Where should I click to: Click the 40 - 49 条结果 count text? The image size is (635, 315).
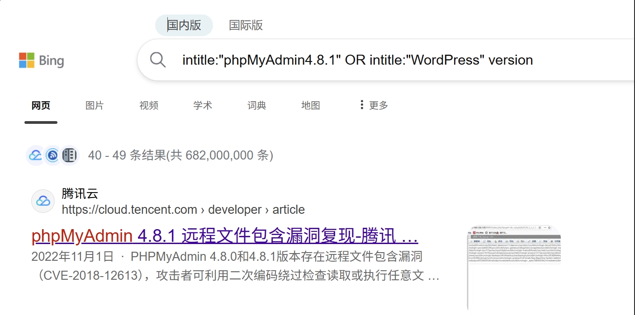(180, 155)
